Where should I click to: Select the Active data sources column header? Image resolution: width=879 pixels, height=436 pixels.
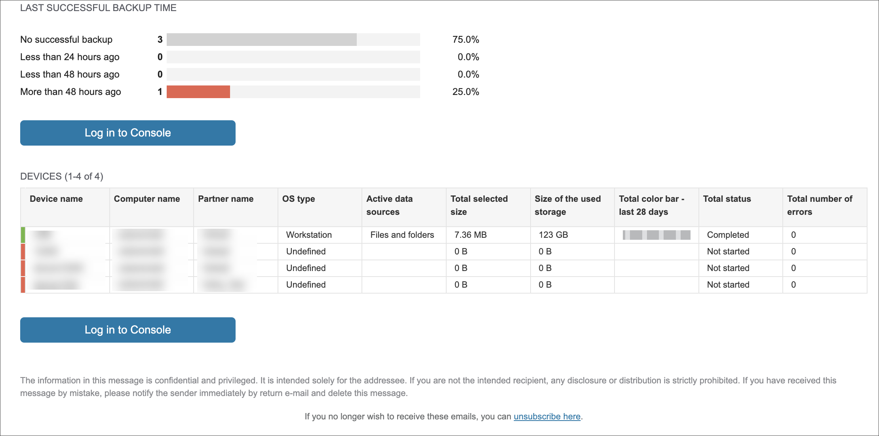390,205
